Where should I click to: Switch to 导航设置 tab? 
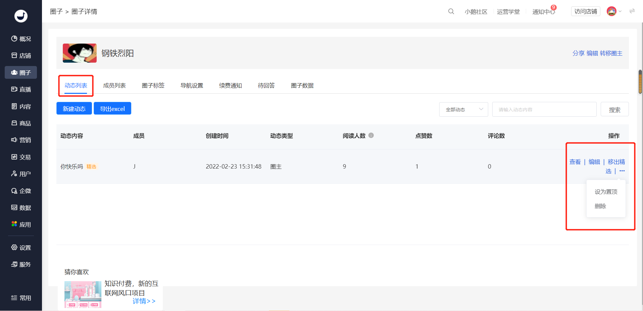(x=192, y=85)
